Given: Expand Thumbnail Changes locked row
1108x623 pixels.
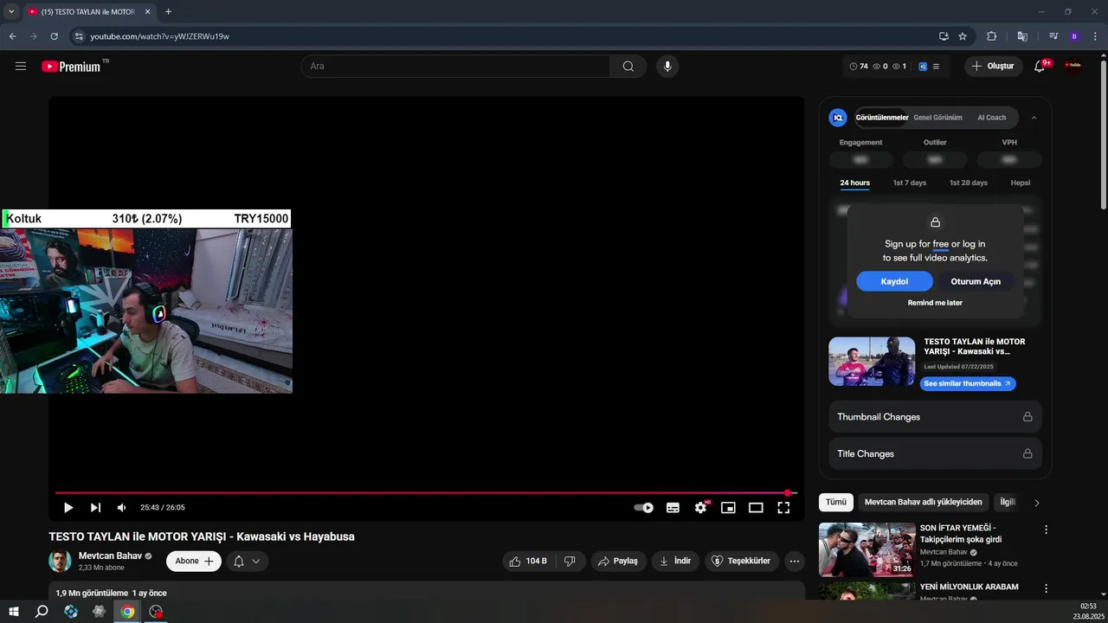Looking at the screenshot, I should tap(935, 416).
